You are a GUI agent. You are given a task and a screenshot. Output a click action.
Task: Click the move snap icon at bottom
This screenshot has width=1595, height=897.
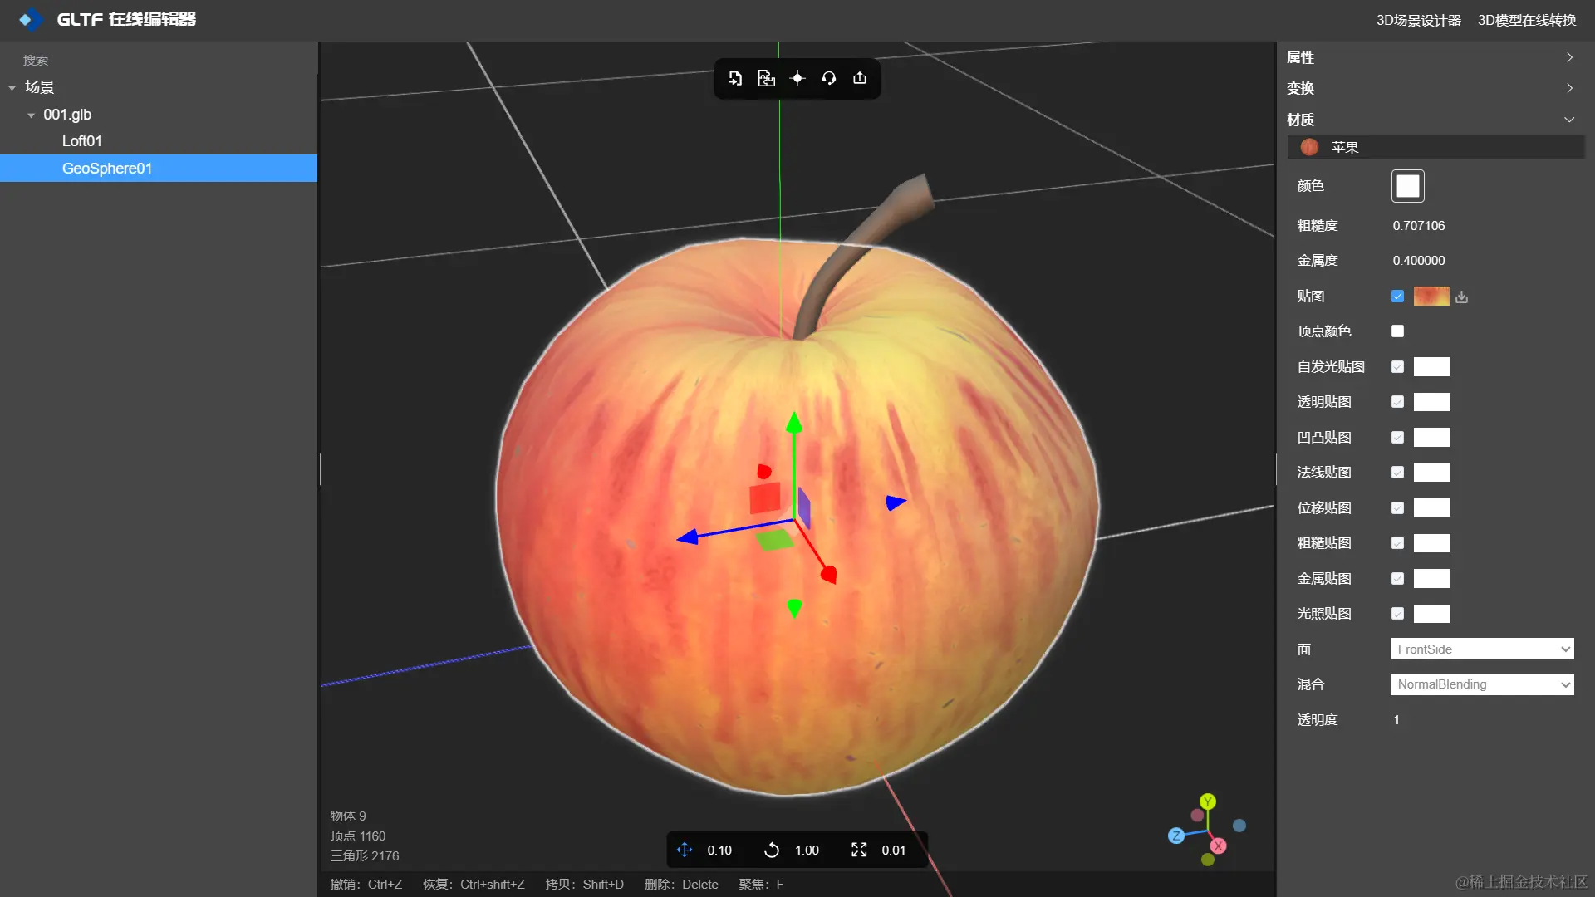(685, 850)
